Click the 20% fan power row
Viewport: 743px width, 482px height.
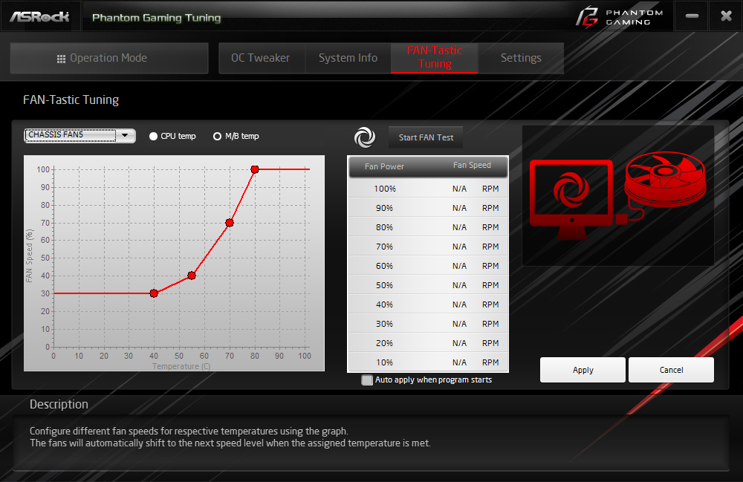pos(428,343)
